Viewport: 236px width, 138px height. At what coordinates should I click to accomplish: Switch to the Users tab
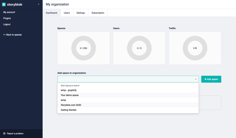point(67,13)
